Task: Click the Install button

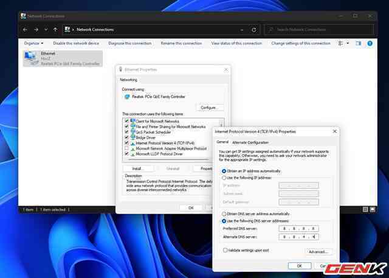Action: point(138,169)
